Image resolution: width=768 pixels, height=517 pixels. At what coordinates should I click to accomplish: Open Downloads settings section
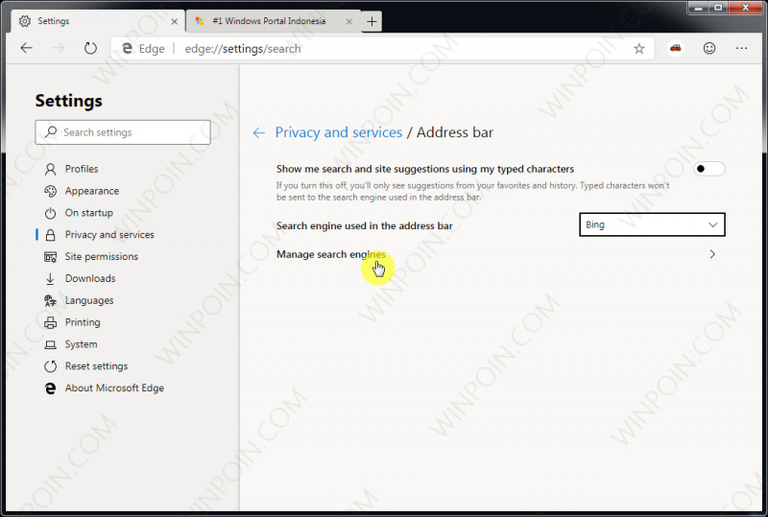(90, 278)
